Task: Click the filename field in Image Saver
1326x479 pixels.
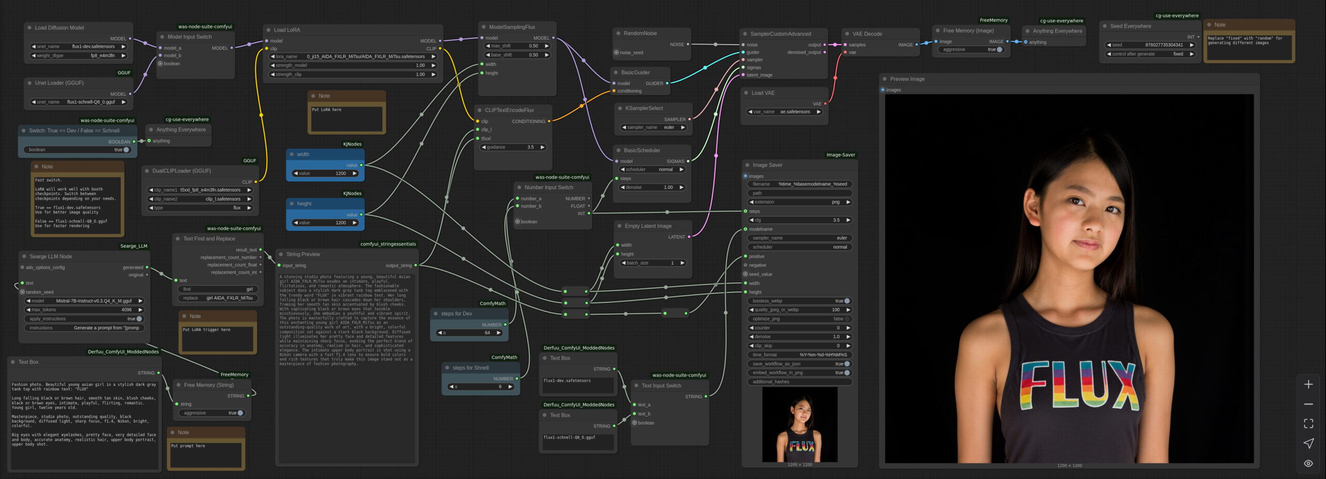Action: tap(799, 184)
